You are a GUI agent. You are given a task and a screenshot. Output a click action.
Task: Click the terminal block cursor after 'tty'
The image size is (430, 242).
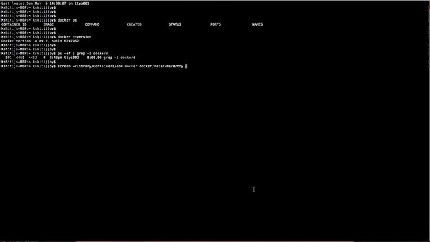(187, 66)
